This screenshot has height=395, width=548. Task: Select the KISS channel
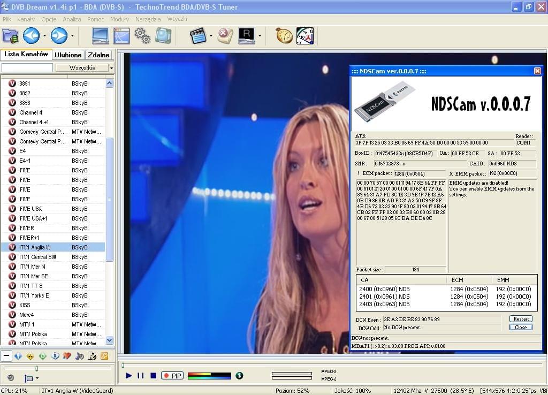(x=53, y=305)
